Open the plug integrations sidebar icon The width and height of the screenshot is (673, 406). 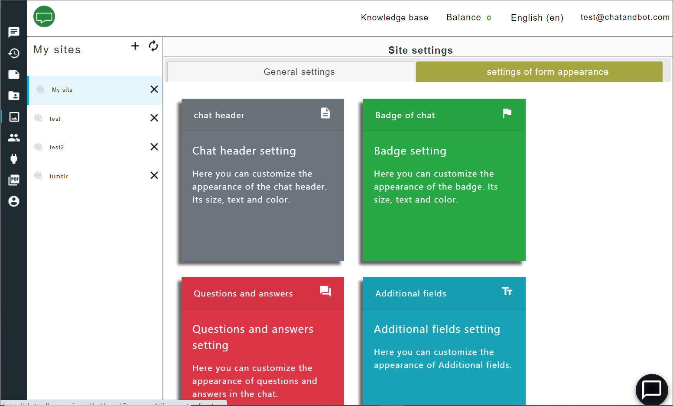coord(14,159)
